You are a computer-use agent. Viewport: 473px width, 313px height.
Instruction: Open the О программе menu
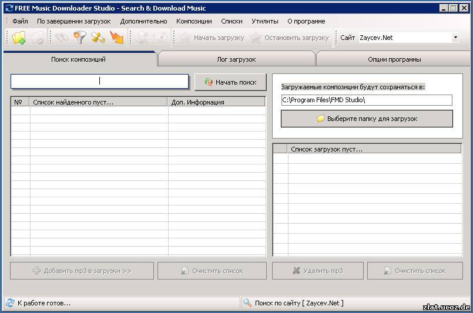(x=306, y=21)
